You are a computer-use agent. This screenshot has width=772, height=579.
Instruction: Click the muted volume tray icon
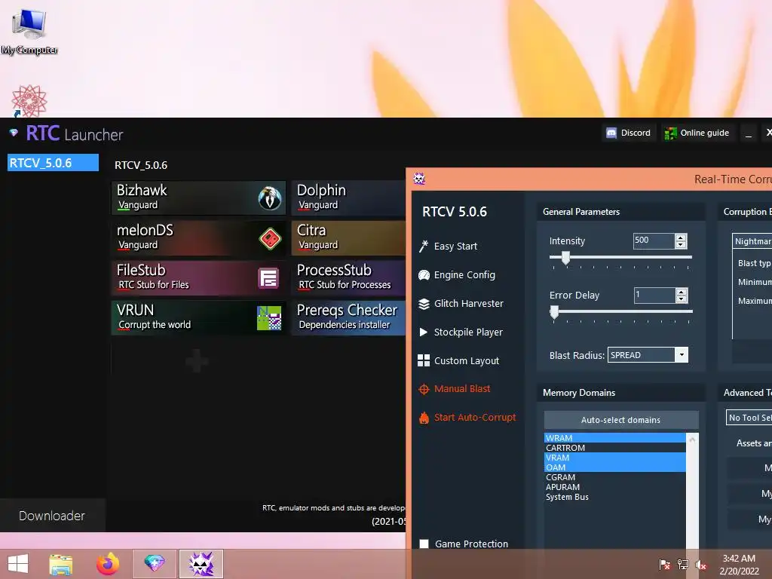tap(700, 565)
